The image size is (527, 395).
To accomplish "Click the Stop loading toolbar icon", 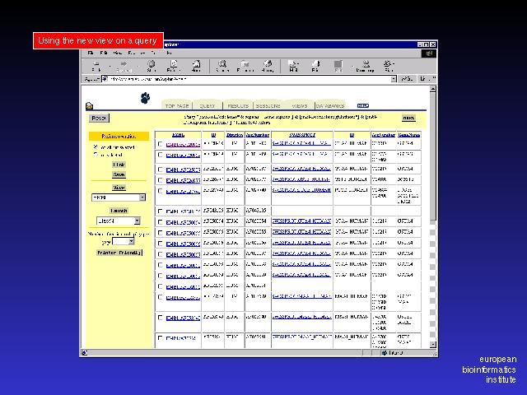I will tap(152, 63).
